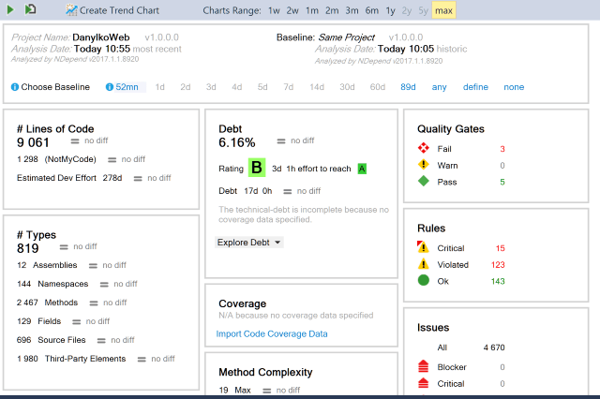Click the Pass count 5

point(502,182)
